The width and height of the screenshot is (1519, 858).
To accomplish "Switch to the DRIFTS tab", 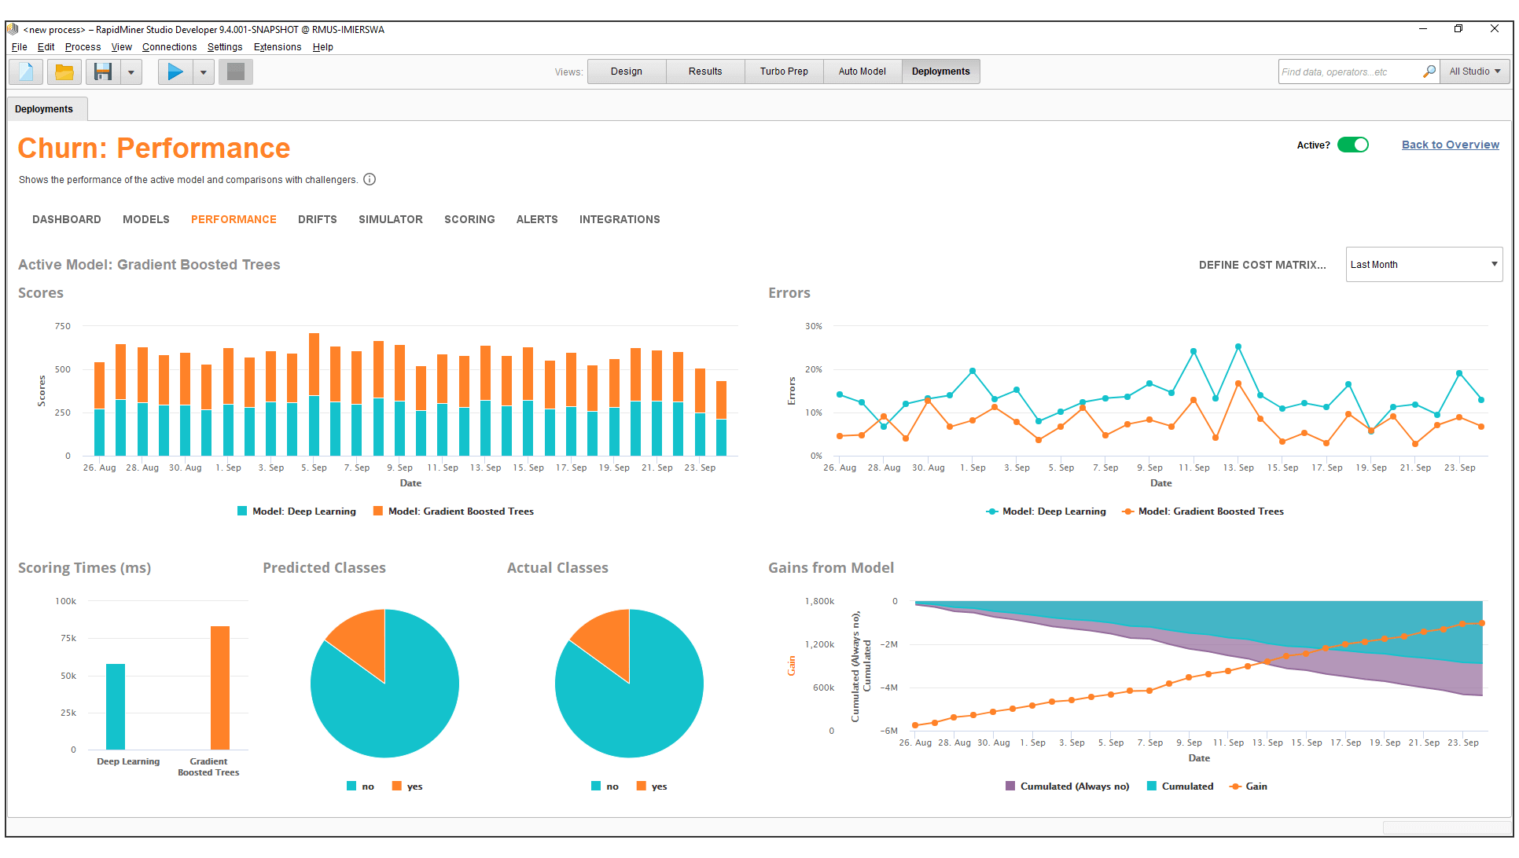I will (317, 219).
